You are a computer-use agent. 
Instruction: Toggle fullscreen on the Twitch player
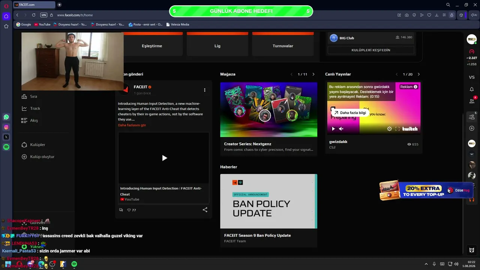coord(397,129)
